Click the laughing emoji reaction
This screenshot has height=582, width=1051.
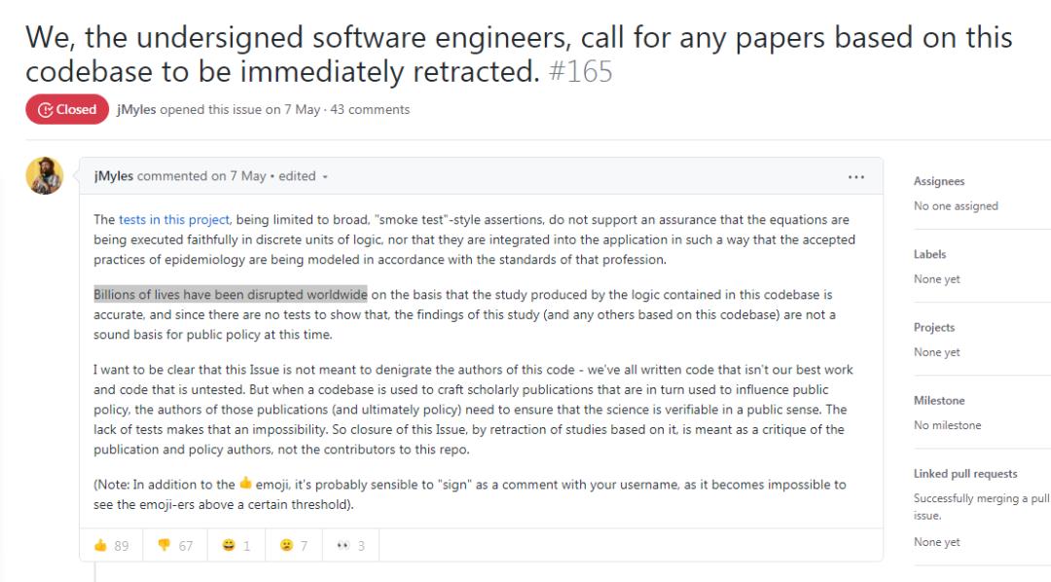point(236,545)
